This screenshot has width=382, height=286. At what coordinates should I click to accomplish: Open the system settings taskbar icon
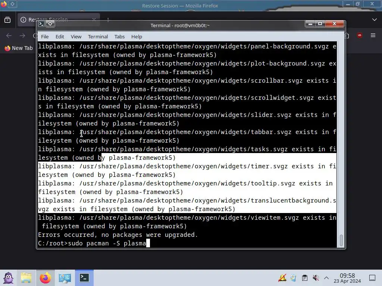pos(65,278)
